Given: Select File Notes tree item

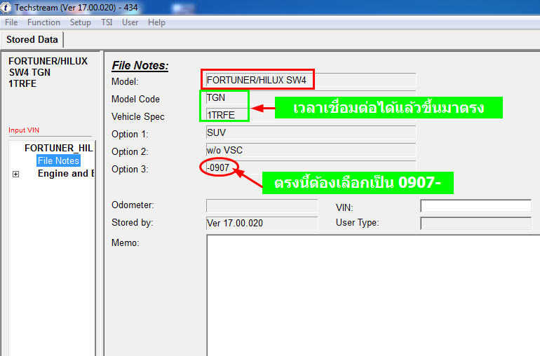Looking at the screenshot, I should (x=58, y=160).
